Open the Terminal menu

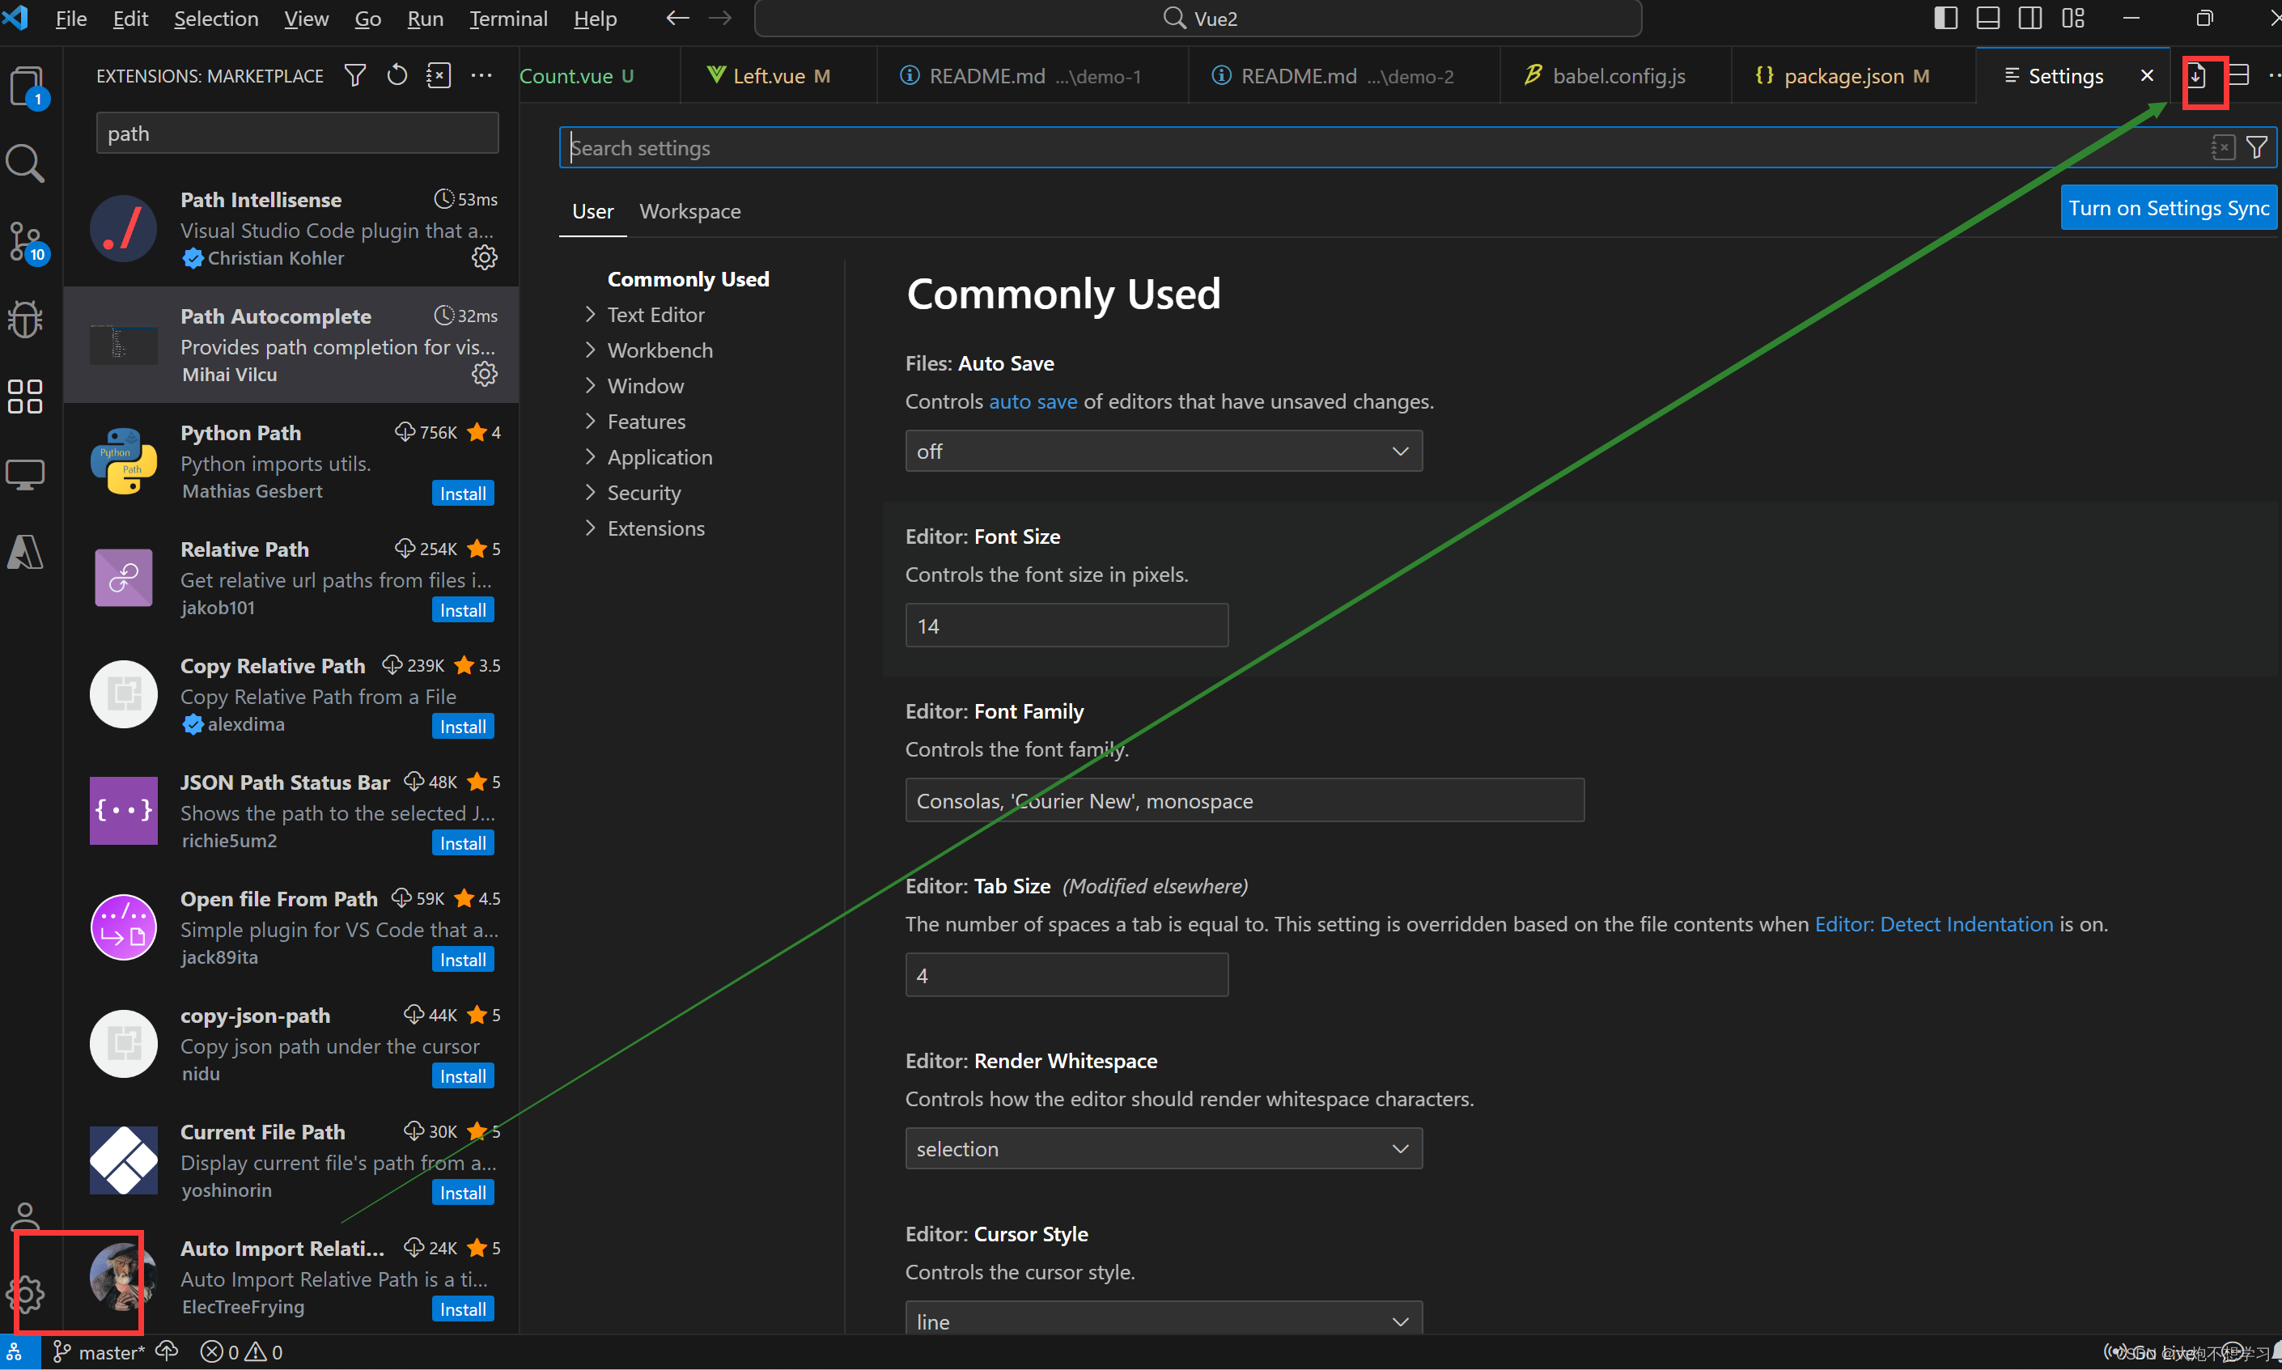pos(507,19)
